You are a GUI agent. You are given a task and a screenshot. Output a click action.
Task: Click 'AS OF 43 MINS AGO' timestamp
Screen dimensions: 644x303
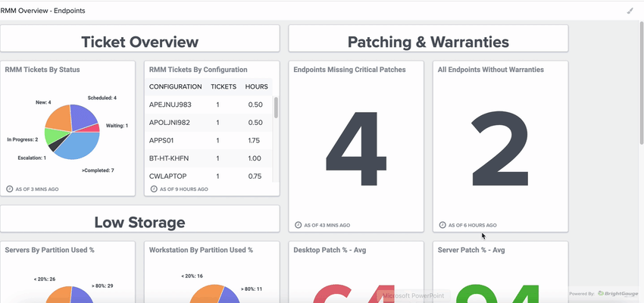[327, 226]
